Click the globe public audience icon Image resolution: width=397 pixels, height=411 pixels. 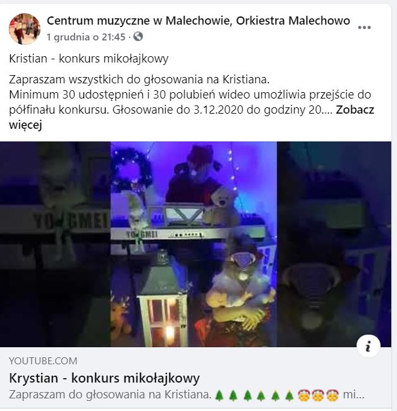point(138,37)
